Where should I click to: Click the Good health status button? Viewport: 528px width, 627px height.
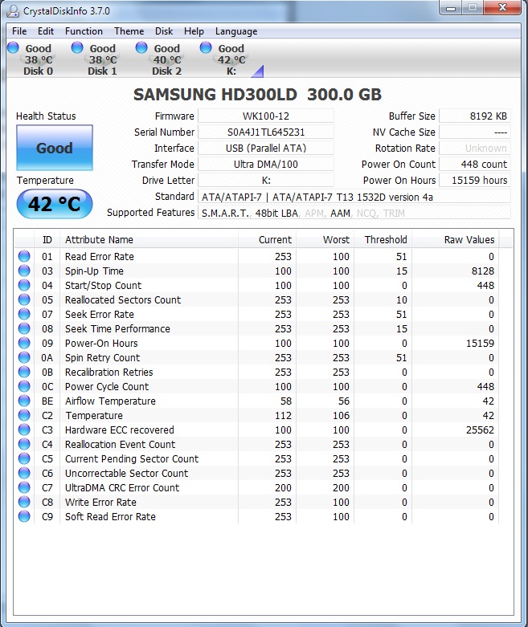[x=55, y=148]
